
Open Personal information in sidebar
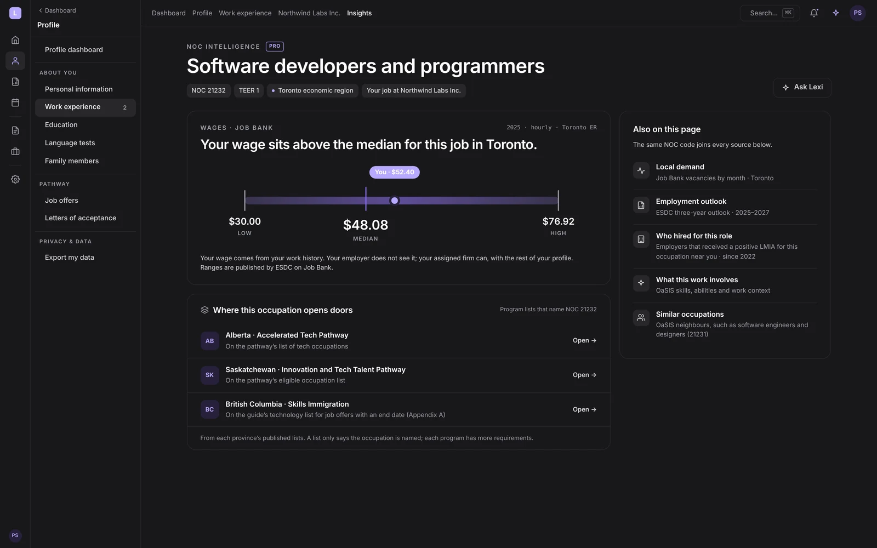pyautogui.click(x=86, y=89)
